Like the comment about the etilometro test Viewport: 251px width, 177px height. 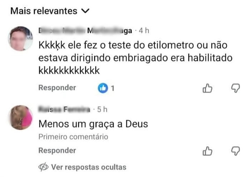tap(207, 88)
